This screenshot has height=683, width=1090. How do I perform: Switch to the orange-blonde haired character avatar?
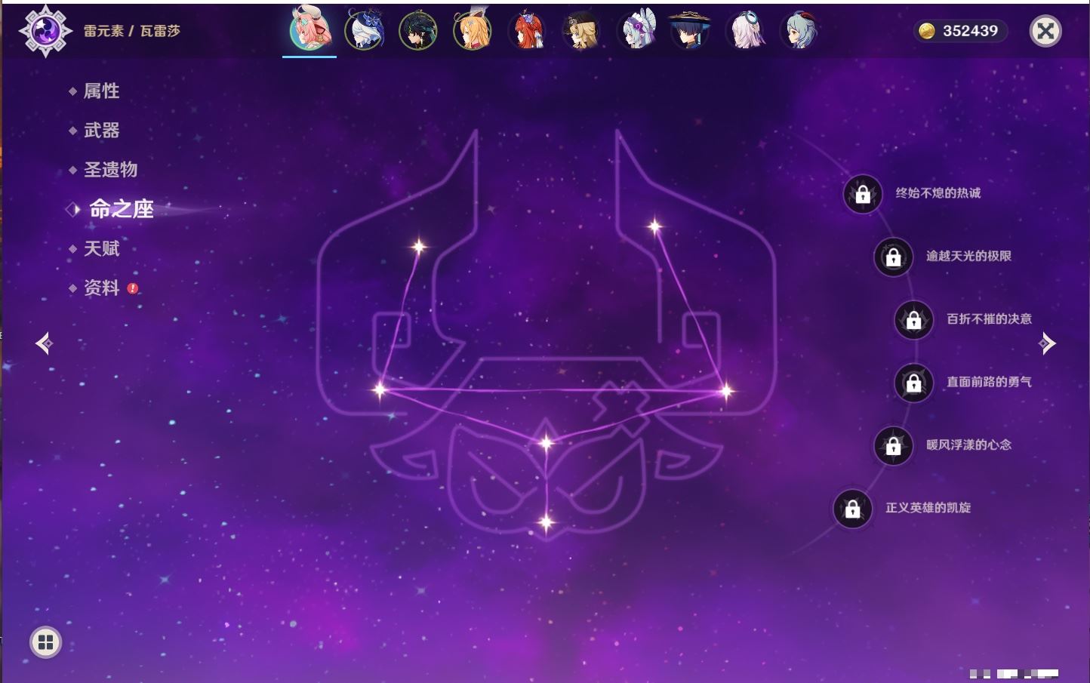tap(473, 31)
